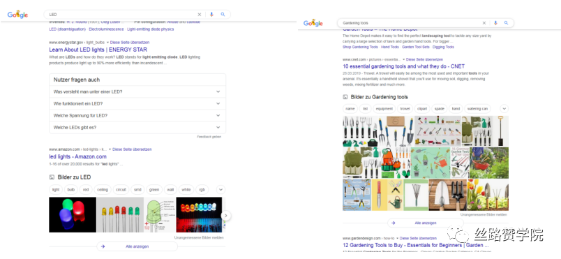Open row of yellow, red, green LEDs thumbnail
This screenshot has height=259, width=561.
pos(120,214)
